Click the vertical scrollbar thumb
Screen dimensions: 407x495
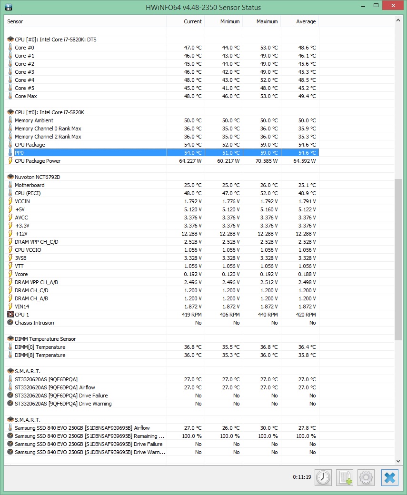click(x=398, y=259)
